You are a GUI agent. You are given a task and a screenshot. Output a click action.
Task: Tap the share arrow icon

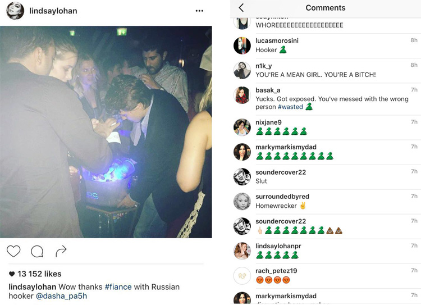click(61, 251)
